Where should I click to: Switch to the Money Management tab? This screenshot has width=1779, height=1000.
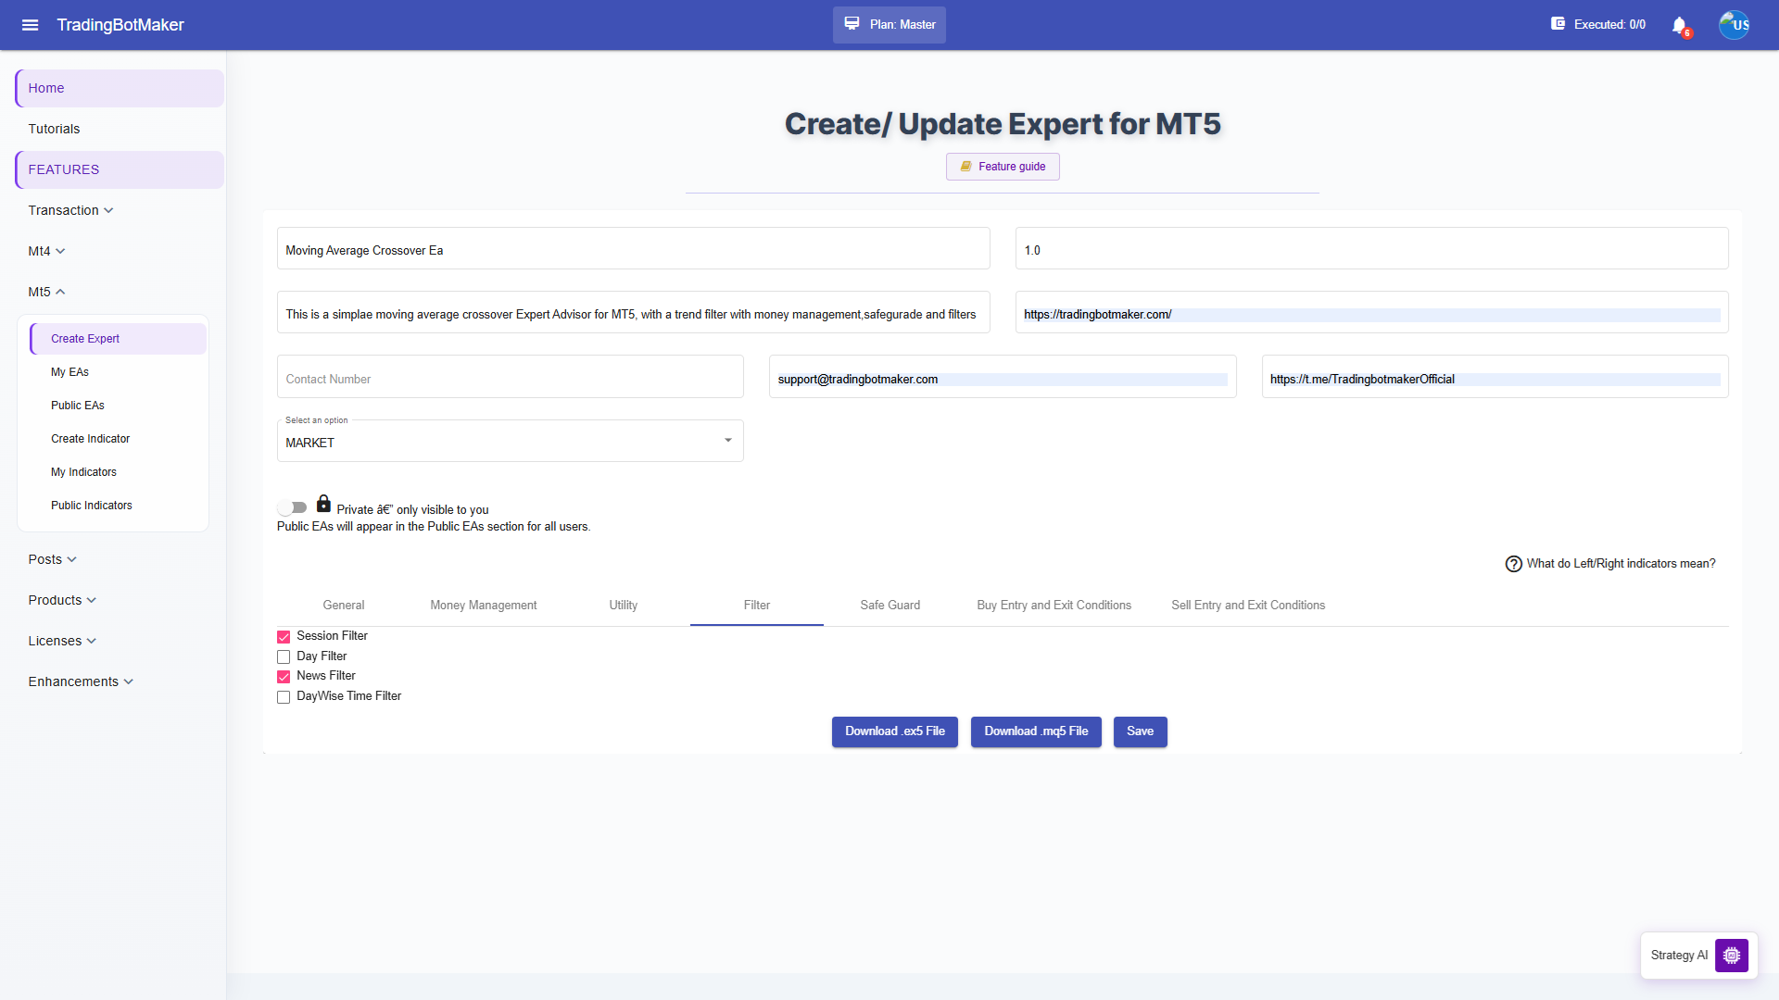coord(484,606)
